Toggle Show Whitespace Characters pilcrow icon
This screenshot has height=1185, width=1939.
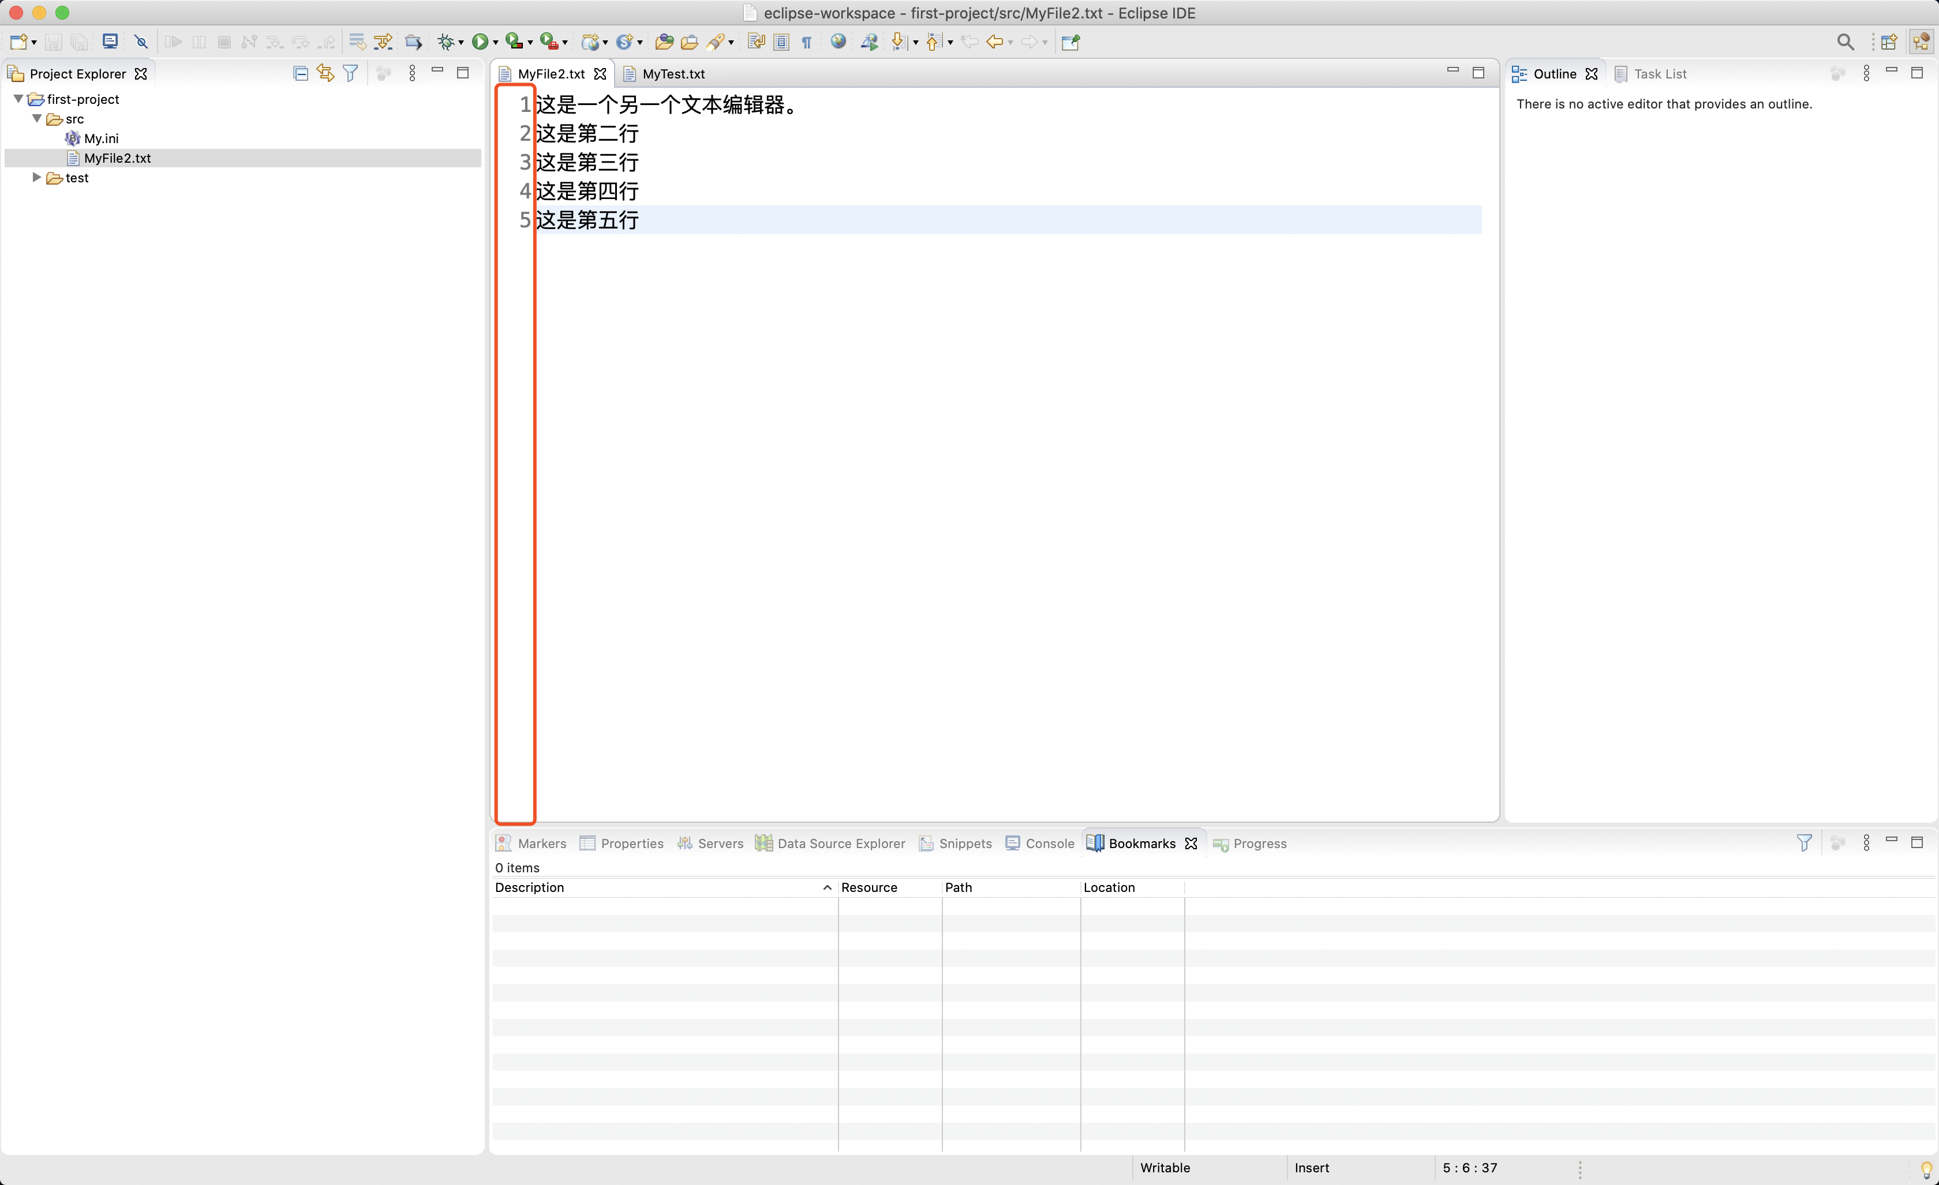click(807, 43)
